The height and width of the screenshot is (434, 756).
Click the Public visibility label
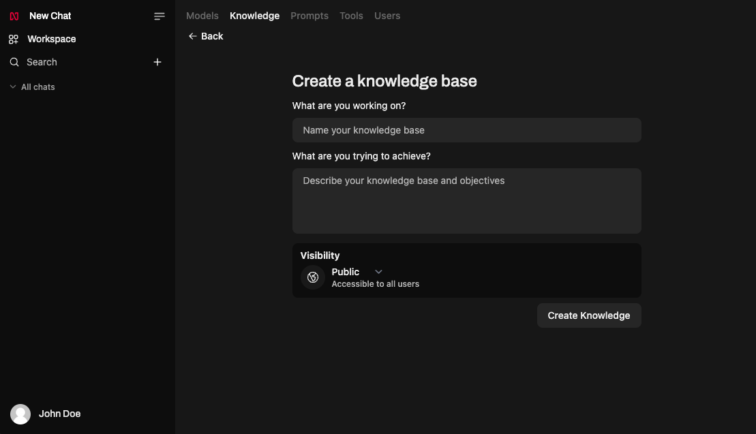[x=345, y=272]
